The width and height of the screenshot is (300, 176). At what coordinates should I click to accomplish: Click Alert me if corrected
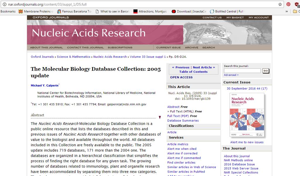(x=182, y=153)
